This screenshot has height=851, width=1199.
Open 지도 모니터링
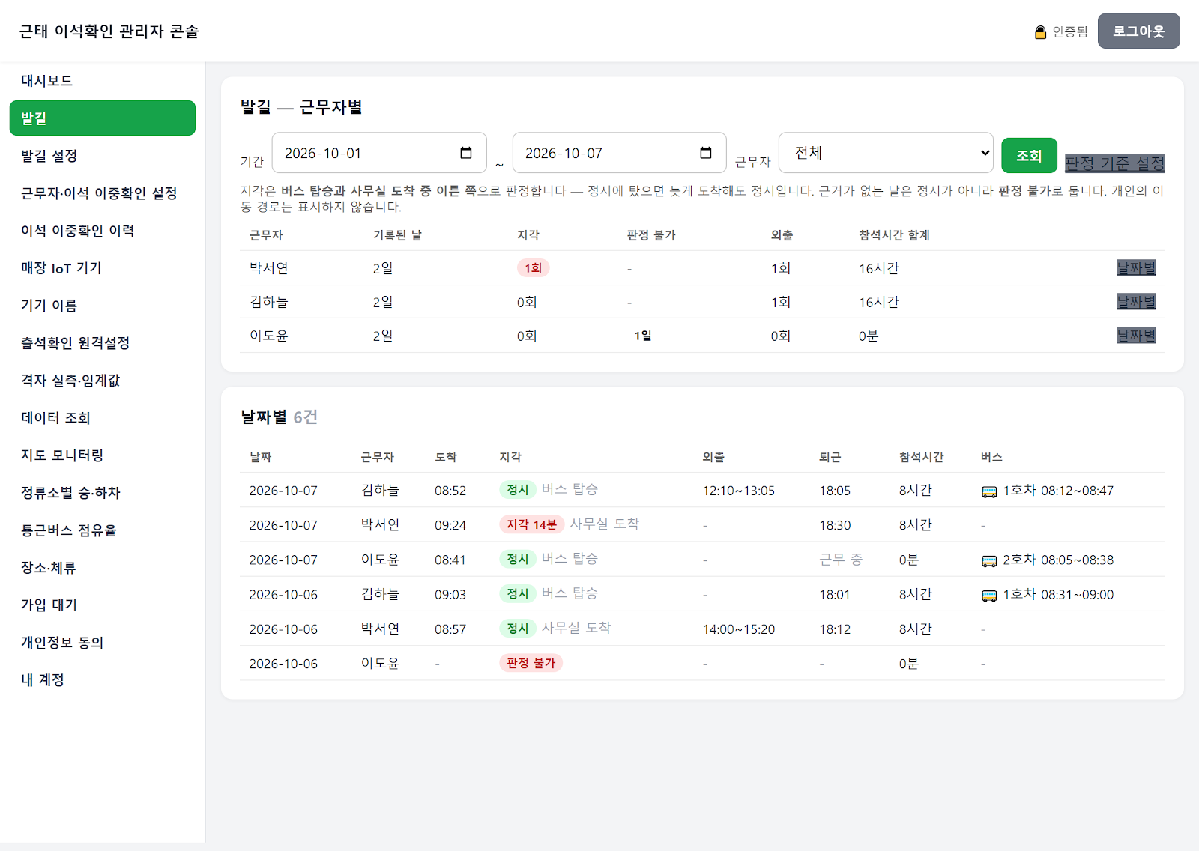coord(103,455)
